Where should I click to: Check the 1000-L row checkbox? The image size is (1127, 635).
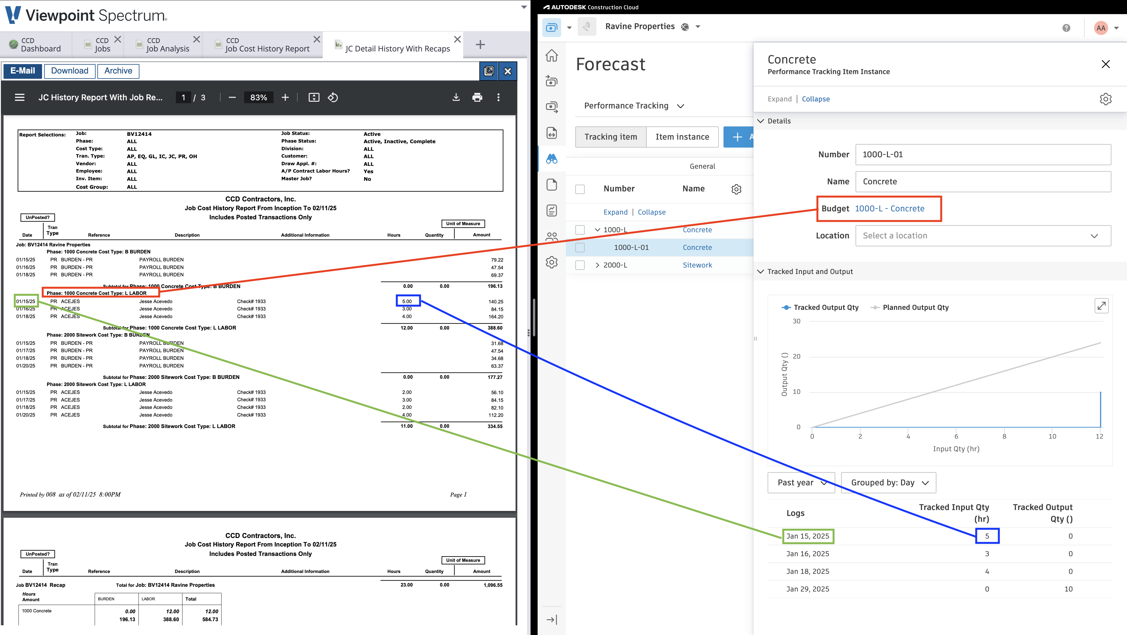tap(580, 230)
